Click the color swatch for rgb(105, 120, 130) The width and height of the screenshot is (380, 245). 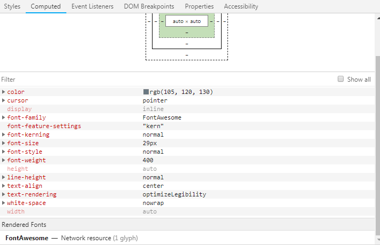click(146, 92)
